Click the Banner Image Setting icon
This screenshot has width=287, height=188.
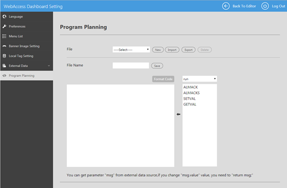point(4,46)
